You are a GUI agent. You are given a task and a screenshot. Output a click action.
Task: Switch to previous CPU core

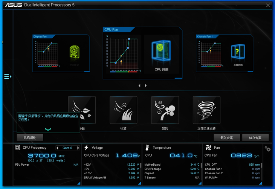[57, 148]
